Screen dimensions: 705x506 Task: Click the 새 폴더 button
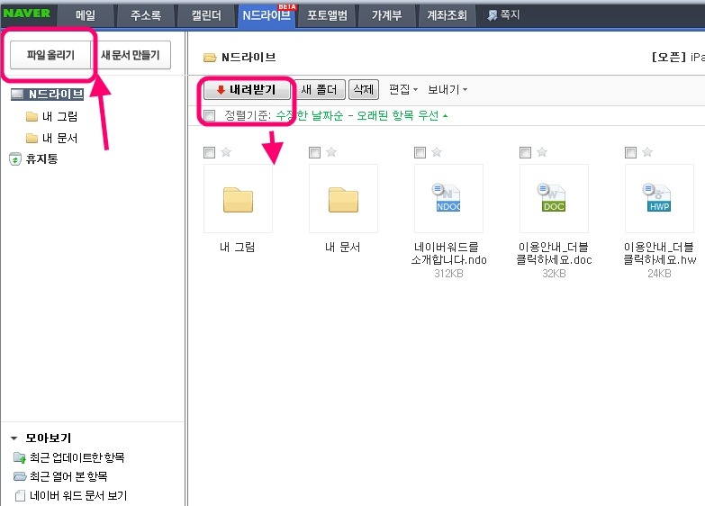coord(319,89)
